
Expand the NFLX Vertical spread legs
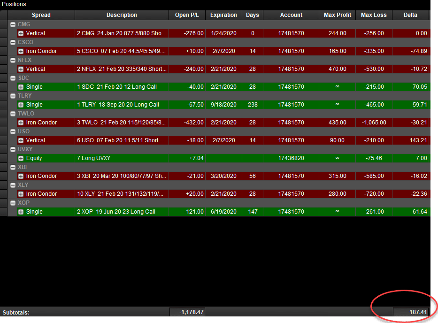click(x=21, y=69)
